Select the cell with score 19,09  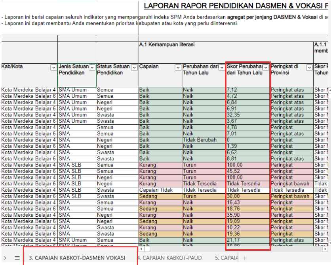point(248,221)
